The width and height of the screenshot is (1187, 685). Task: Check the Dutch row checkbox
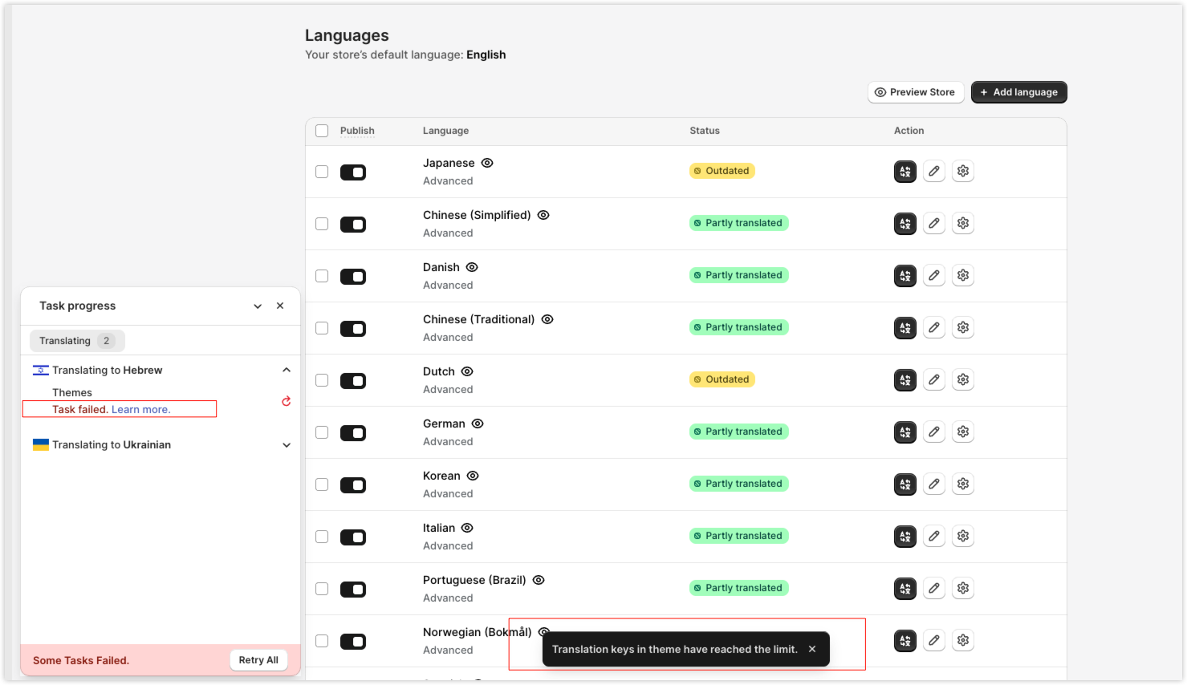(x=322, y=380)
